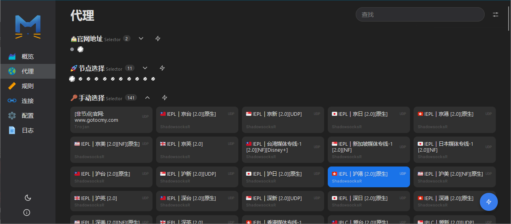Click the 代理 globe icon
The height and width of the screenshot is (224, 511).
[12, 71]
